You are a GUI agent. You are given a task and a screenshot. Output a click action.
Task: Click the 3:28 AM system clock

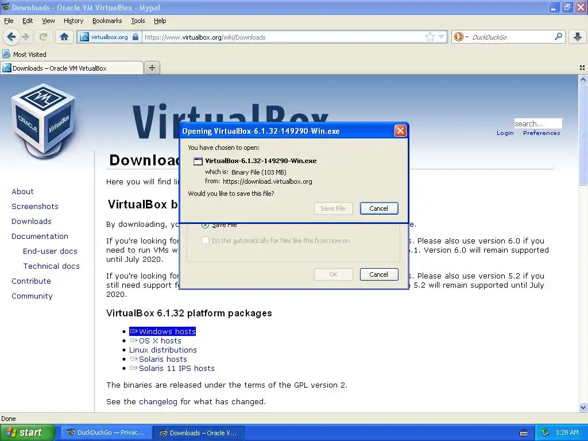tap(567, 432)
